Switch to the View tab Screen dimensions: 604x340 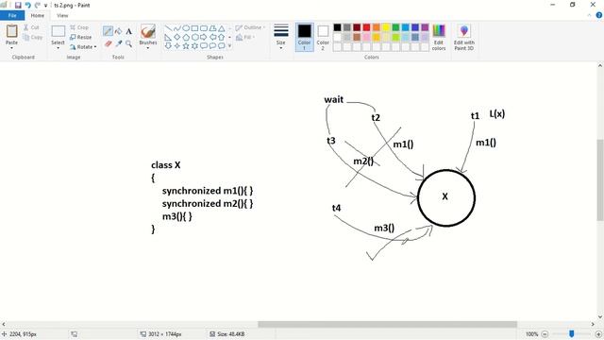pyautogui.click(x=62, y=15)
